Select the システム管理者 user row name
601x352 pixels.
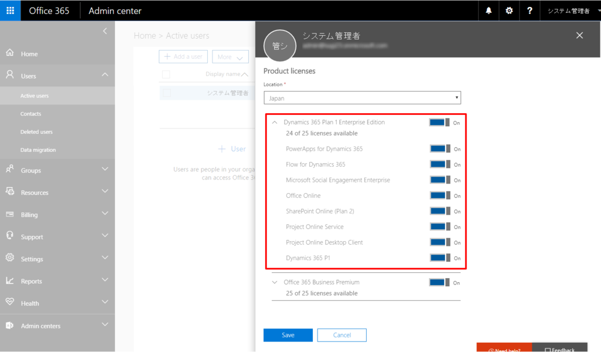click(228, 93)
